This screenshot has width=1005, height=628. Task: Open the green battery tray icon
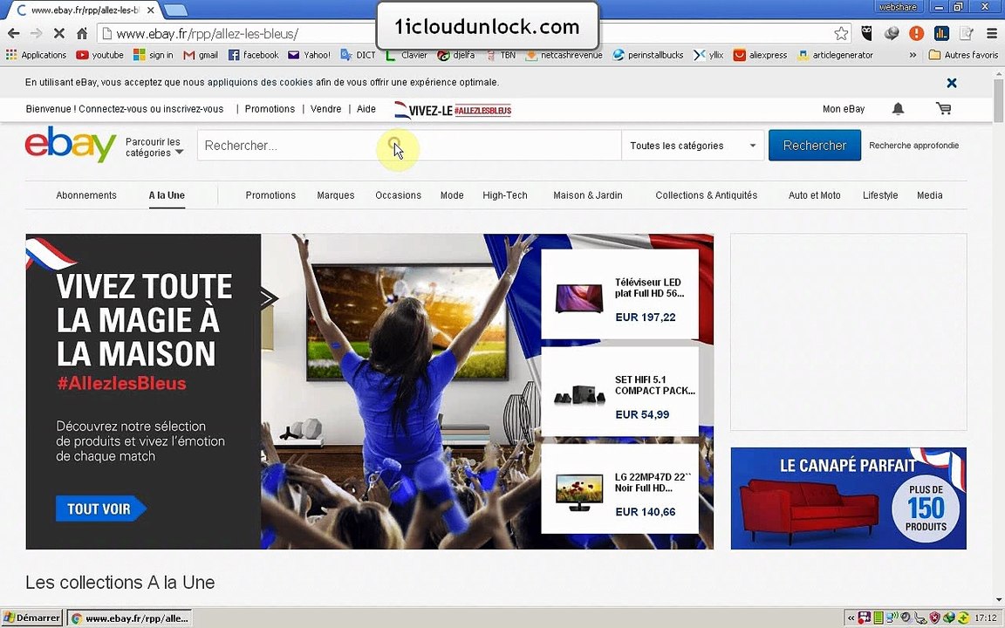point(879,618)
